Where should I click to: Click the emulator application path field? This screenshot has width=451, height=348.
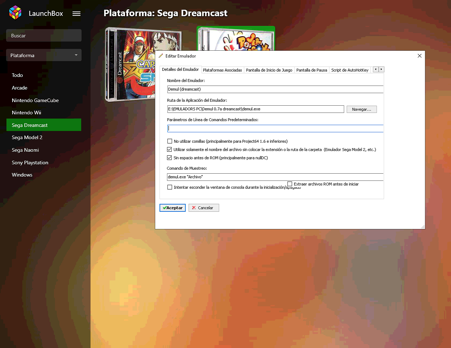[x=256, y=109]
